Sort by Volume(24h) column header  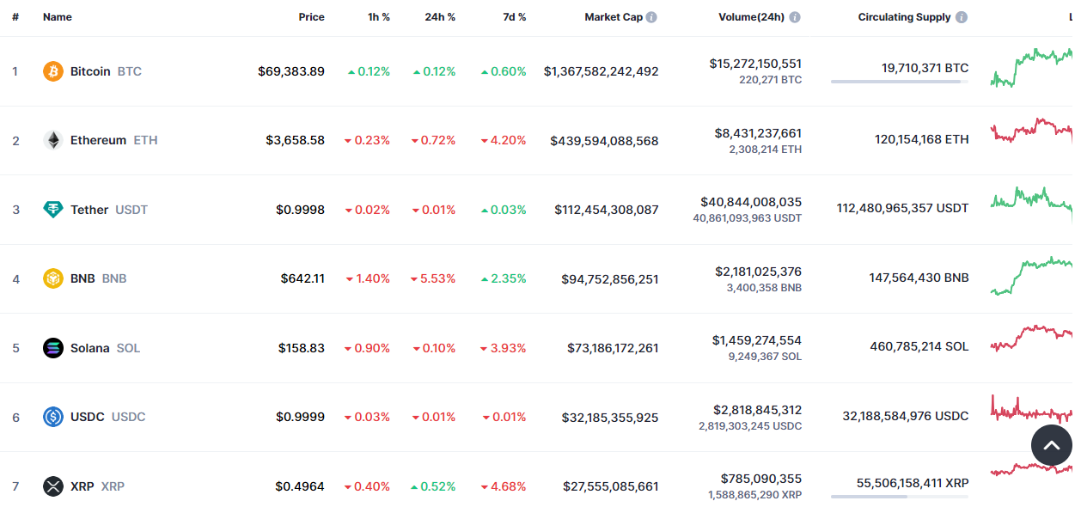pyautogui.click(x=752, y=17)
